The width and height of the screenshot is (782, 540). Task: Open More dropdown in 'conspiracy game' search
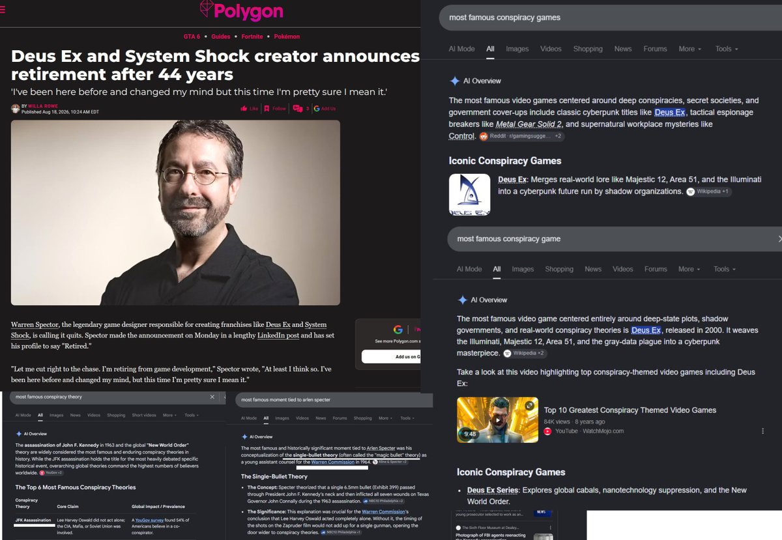689,269
